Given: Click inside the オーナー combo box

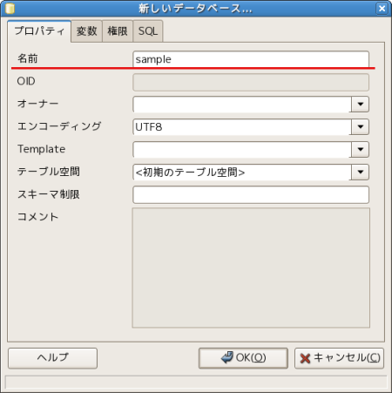Looking at the screenshot, I should [x=242, y=104].
